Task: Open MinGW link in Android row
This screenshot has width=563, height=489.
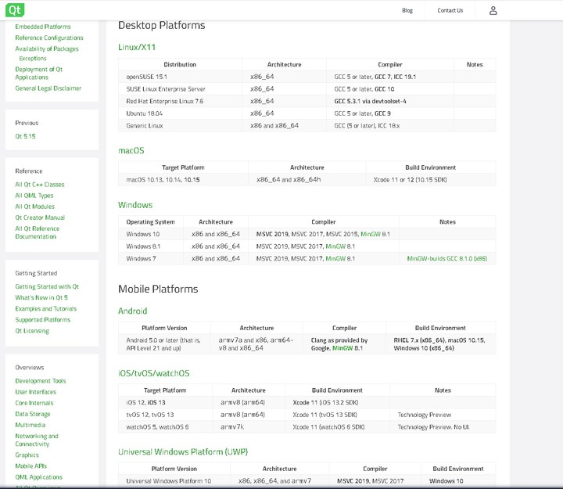Action: tap(342, 348)
